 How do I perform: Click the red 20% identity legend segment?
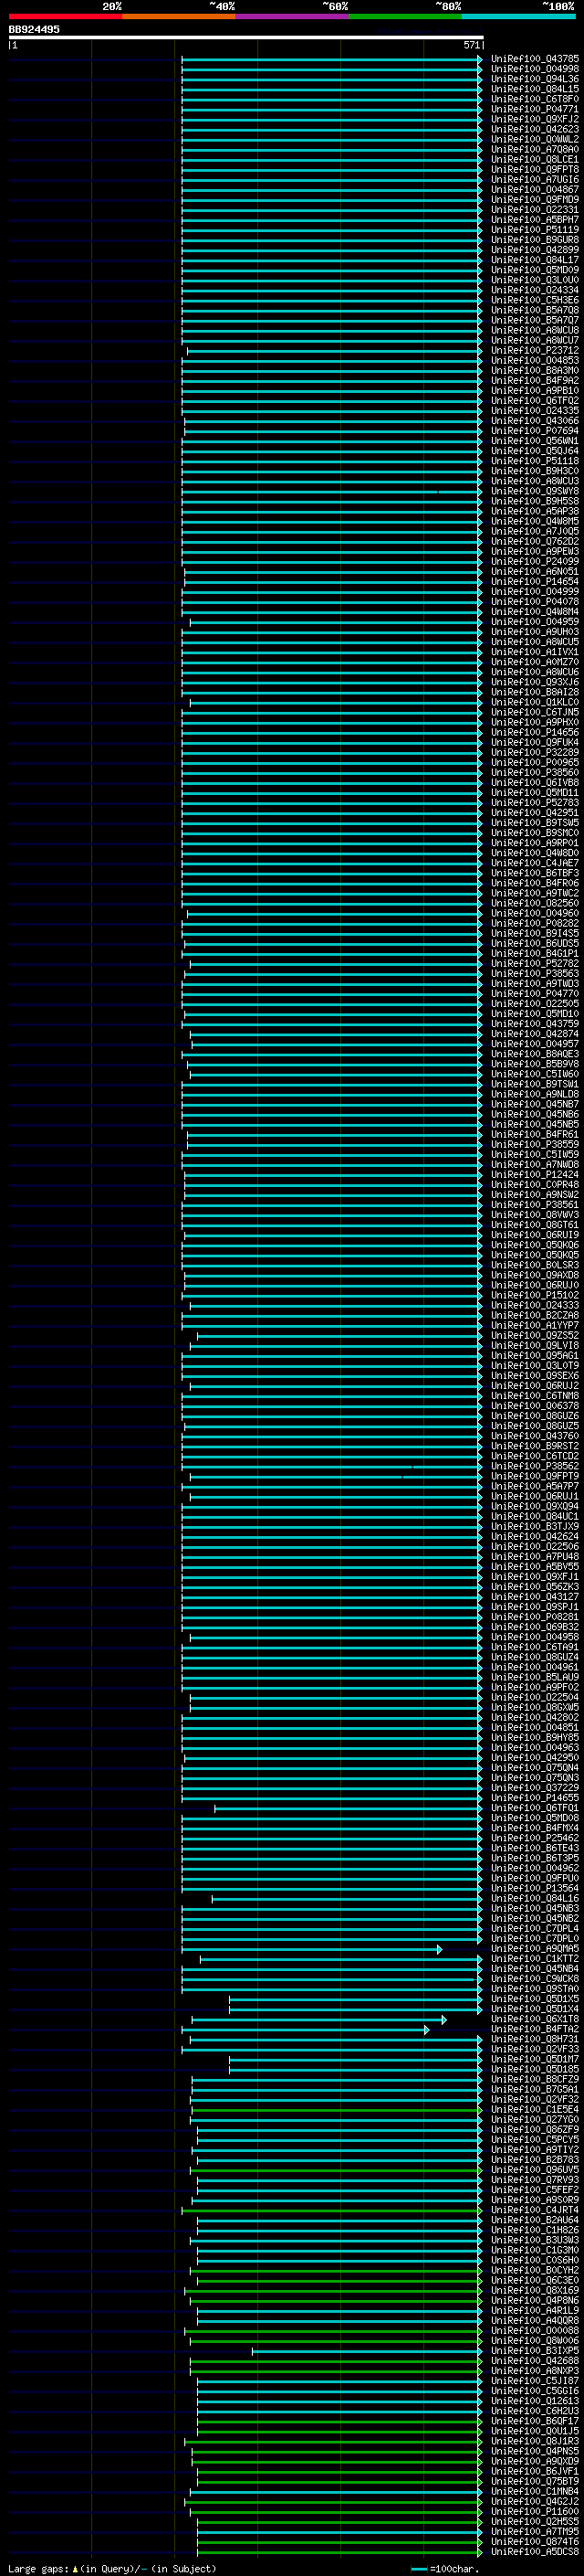tap(66, 16)
